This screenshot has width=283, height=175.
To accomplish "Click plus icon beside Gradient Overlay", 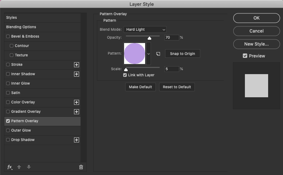I will pyautogui.click(x=77, y=112).
